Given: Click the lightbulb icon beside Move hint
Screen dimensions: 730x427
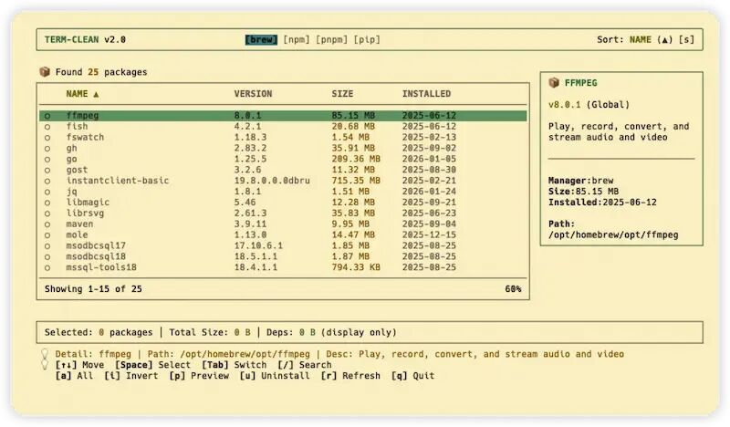Looking at the screenshot, I should coord(45,365).
